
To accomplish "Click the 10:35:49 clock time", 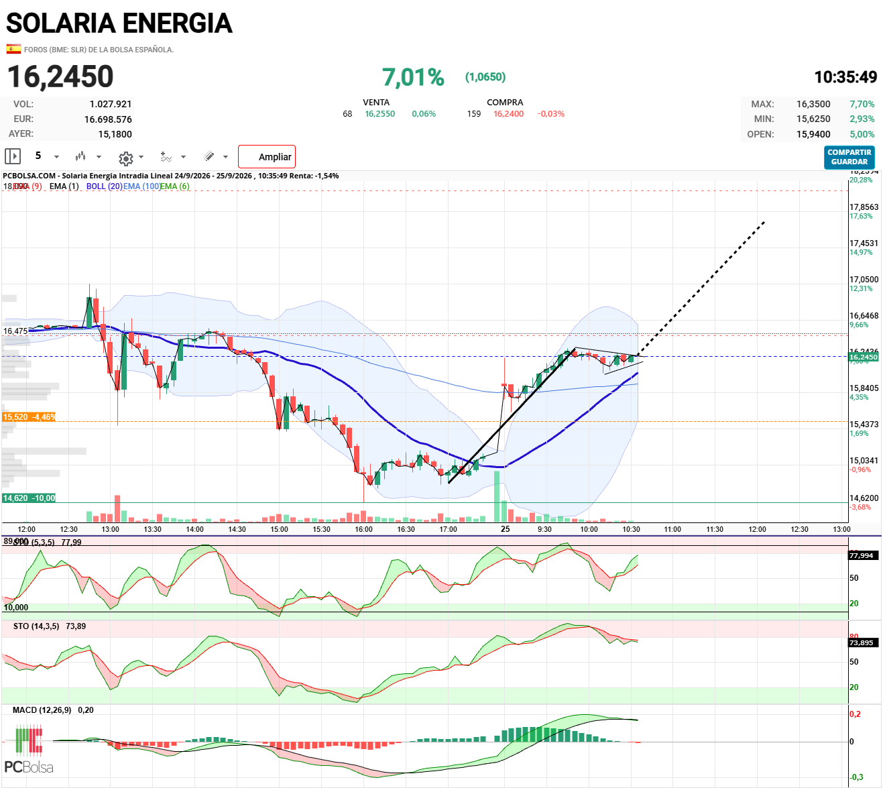I will [x=845, y=77].
